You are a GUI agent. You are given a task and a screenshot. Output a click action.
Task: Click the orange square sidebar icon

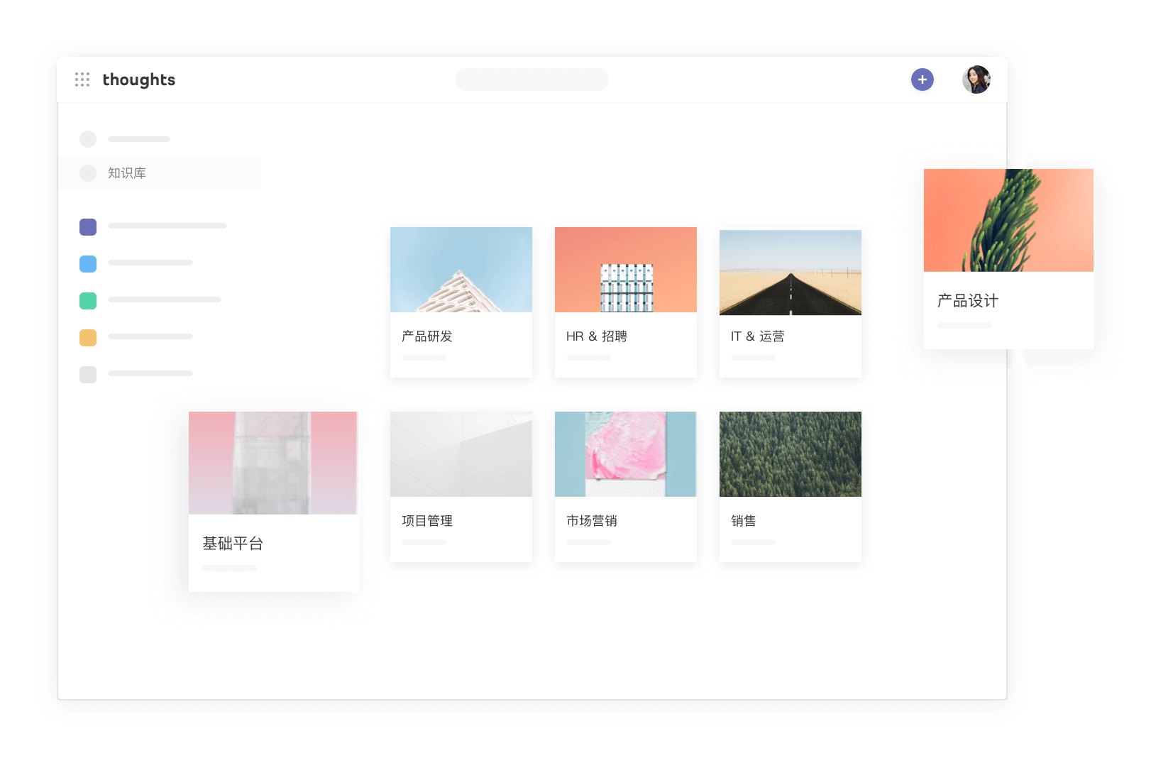(88, 338)
